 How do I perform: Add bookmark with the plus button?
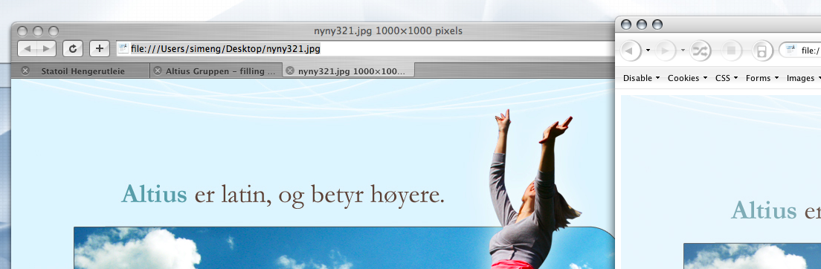[100, 48]
